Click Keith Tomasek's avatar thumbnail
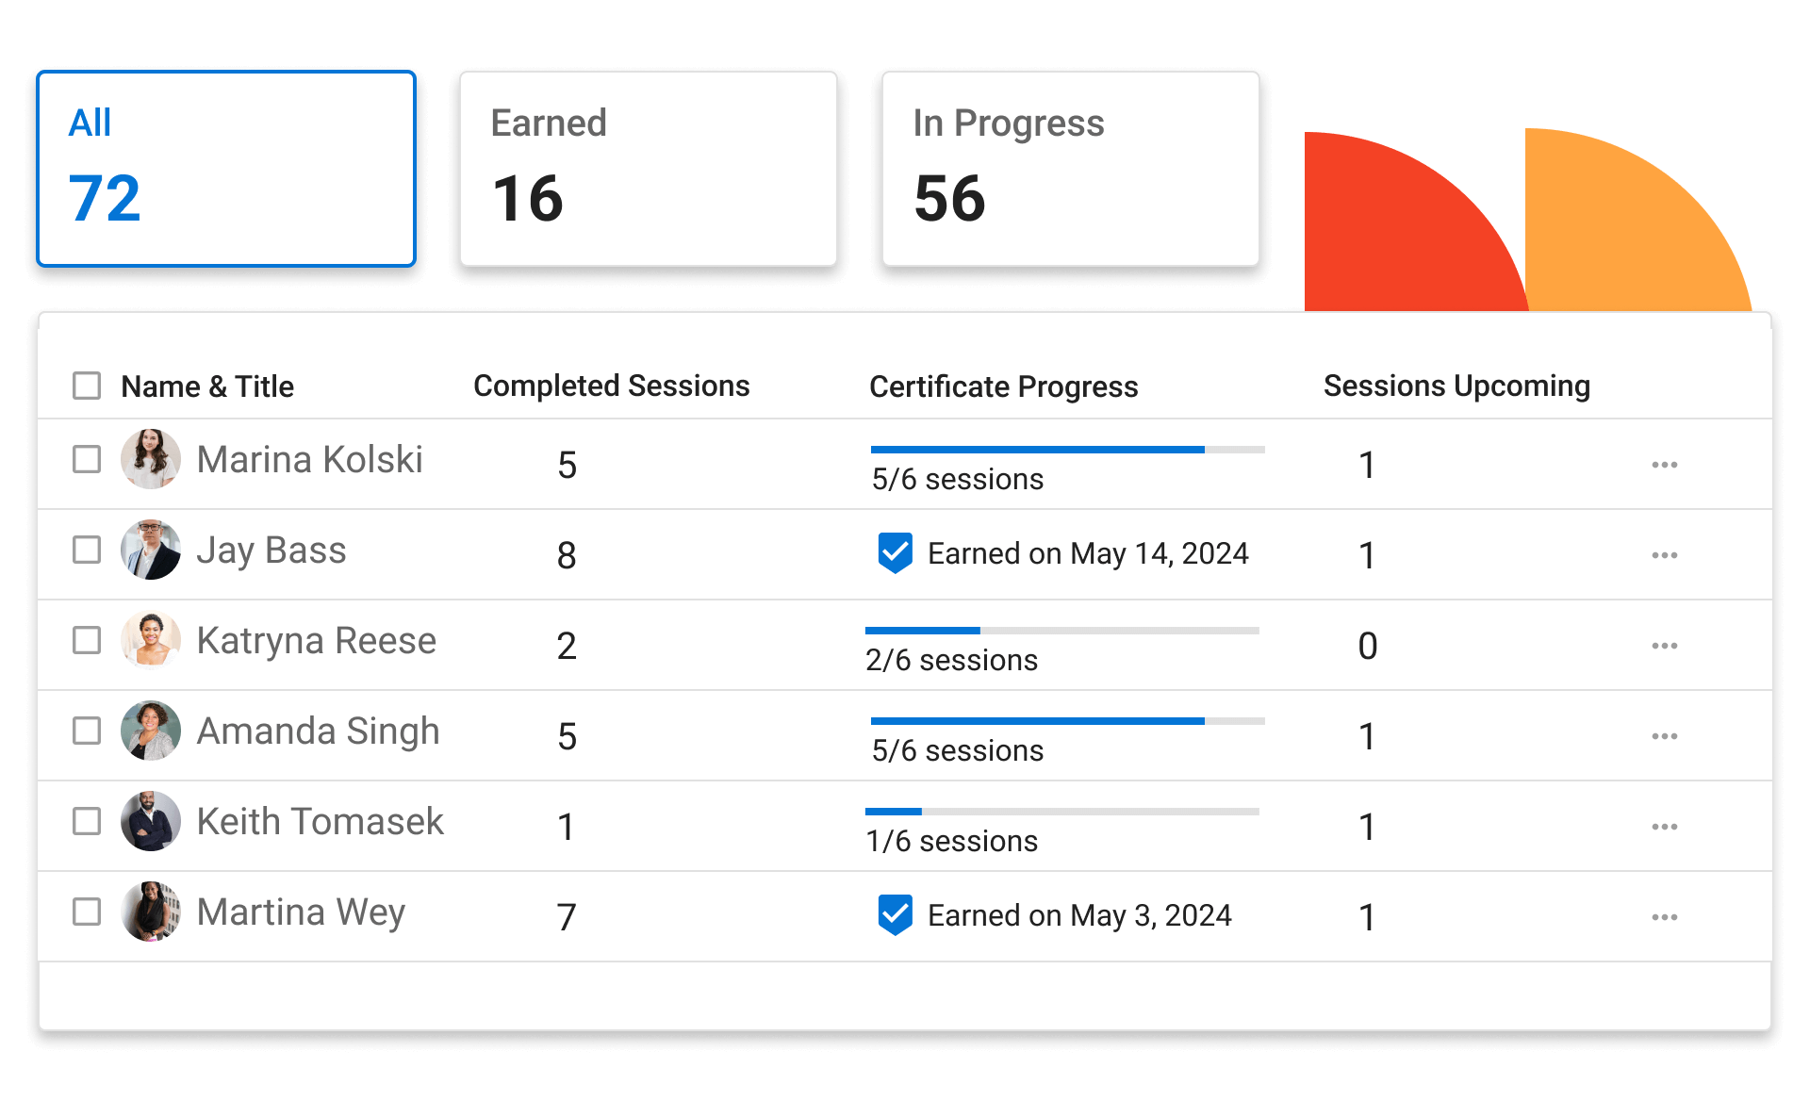 [151, 821]
